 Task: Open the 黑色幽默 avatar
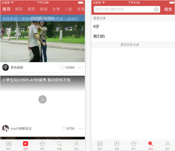point(5,67)
